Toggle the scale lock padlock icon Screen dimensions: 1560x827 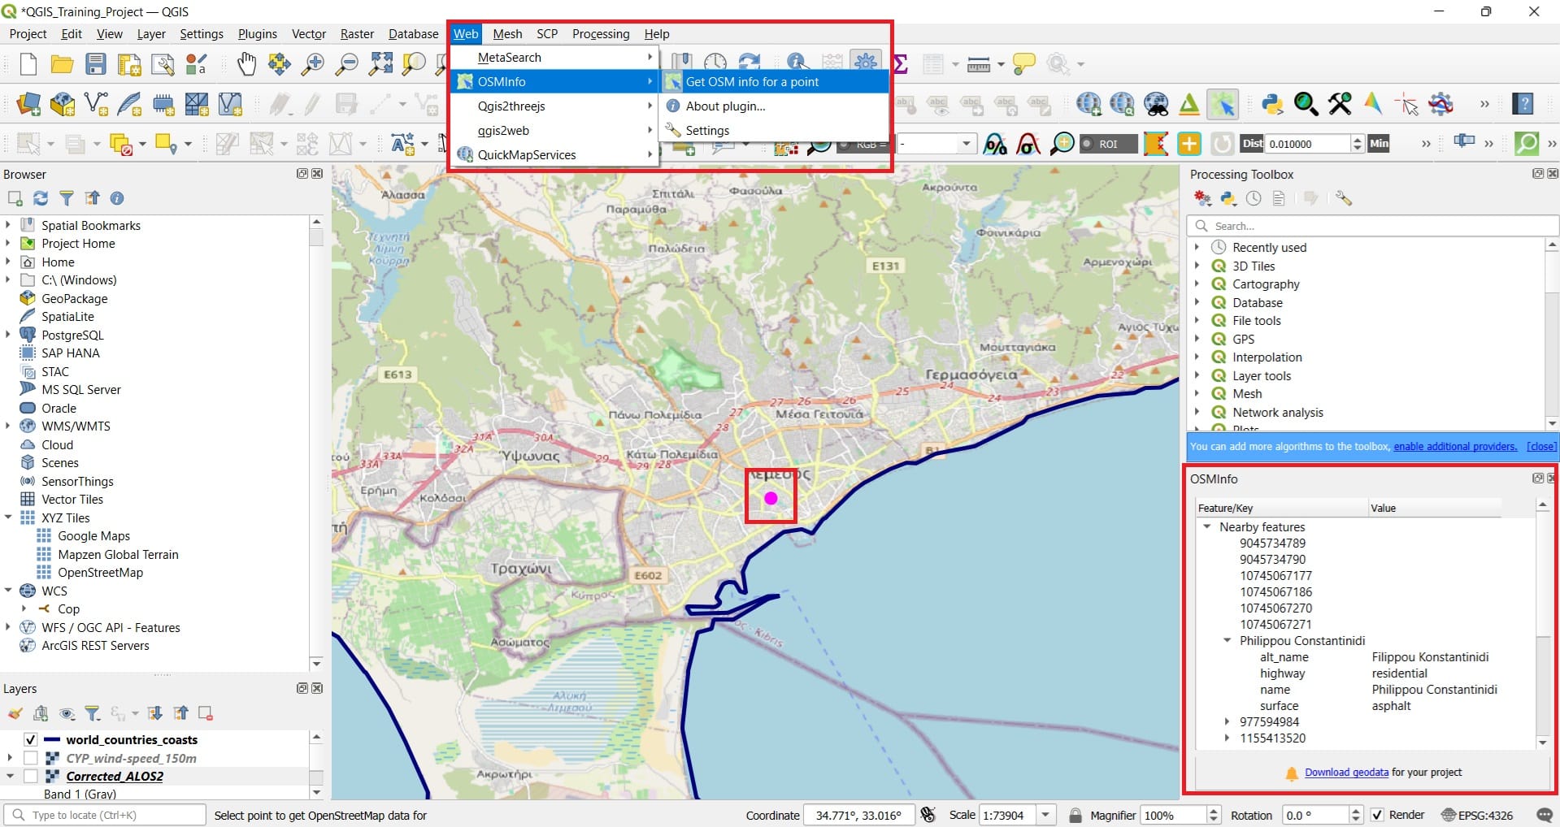[1075, 815]
